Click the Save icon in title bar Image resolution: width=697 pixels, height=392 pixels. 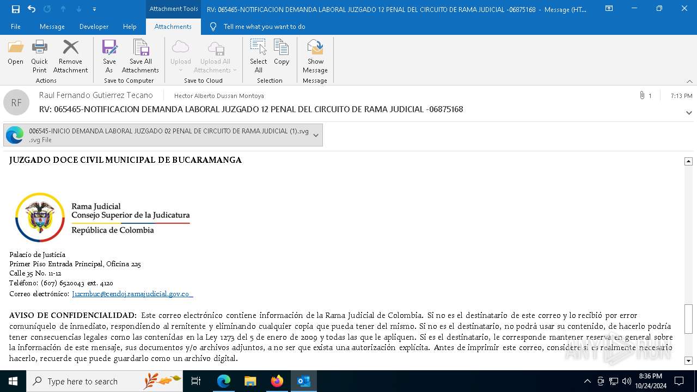pyautogui.click(x=15, y=9)
